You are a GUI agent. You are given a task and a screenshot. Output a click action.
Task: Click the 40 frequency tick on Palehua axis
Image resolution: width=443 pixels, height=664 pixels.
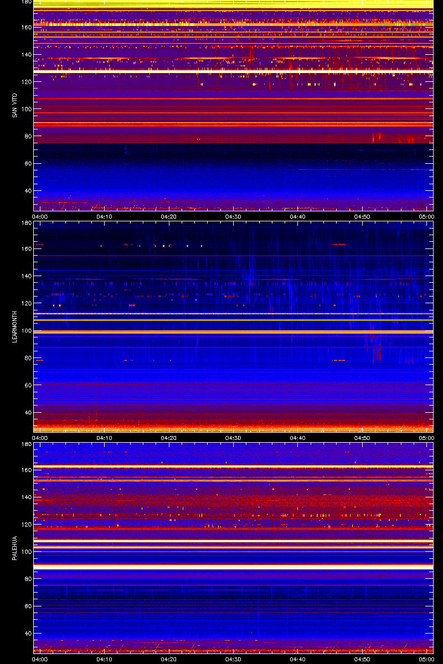pyautogui.click(x=28, y=634)
